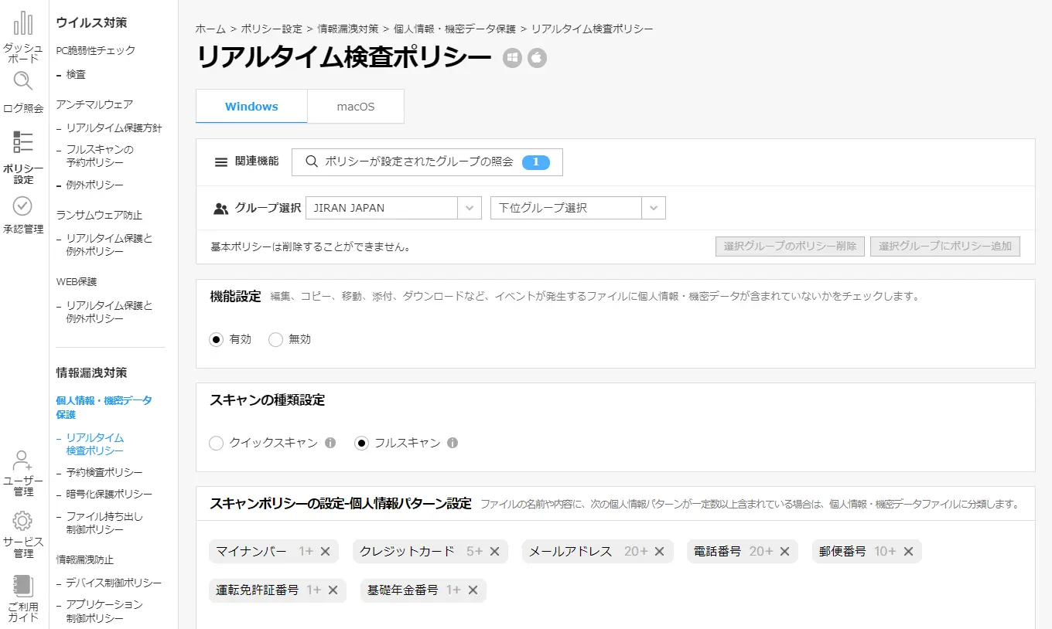Click info icon next to フルスキャン
The height and width of the screenshot is (629, 1052).
453,443
